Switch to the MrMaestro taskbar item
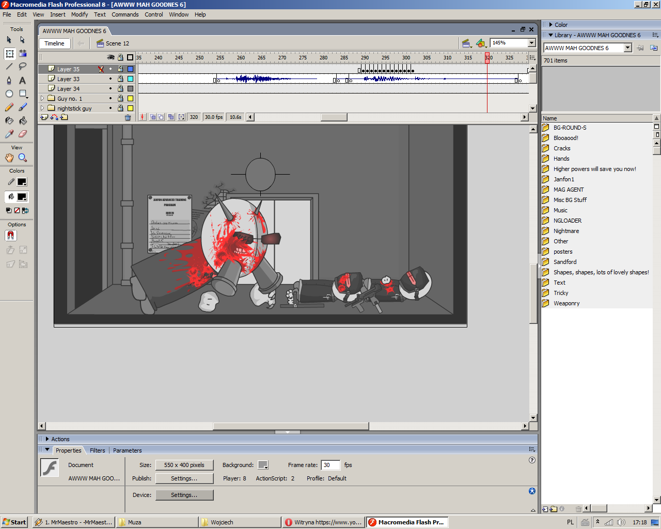The image size is (661, 529). click(x=73, y=522)
